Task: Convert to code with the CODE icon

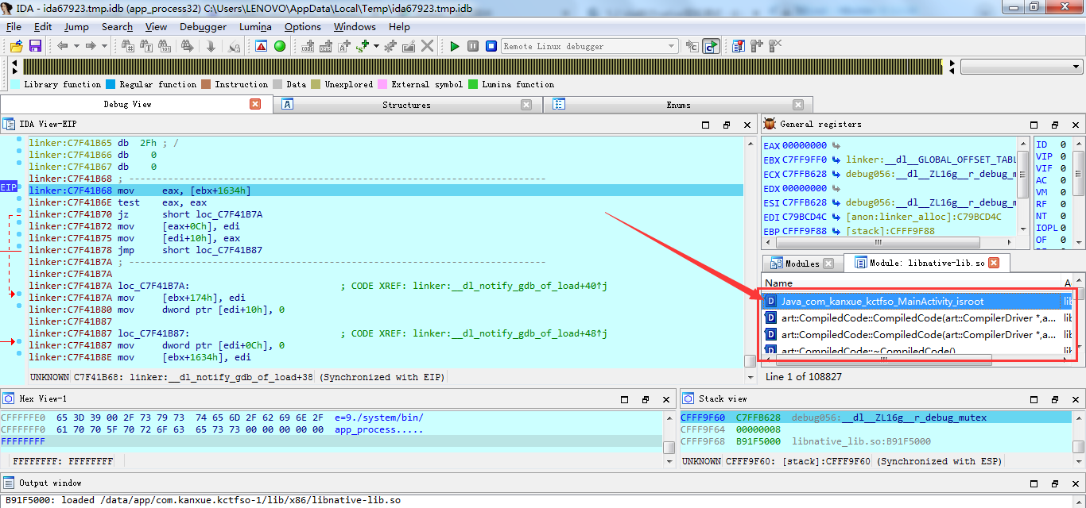Action: coord(307,46)
